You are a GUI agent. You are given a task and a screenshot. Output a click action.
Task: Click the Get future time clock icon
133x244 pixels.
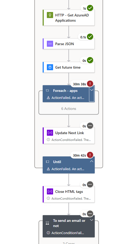pos(50,67)
